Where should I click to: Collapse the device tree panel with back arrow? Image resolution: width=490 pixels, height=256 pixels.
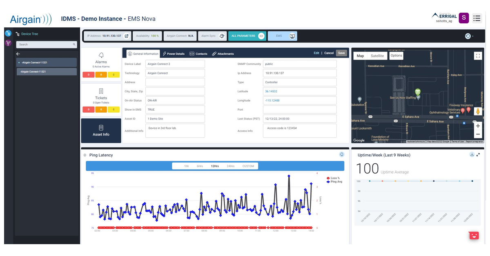(x=18, y=53)
